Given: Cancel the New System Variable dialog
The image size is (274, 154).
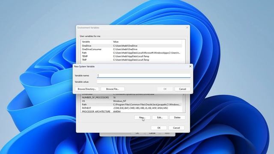Looking at the screenshot, I should [182, 89].
